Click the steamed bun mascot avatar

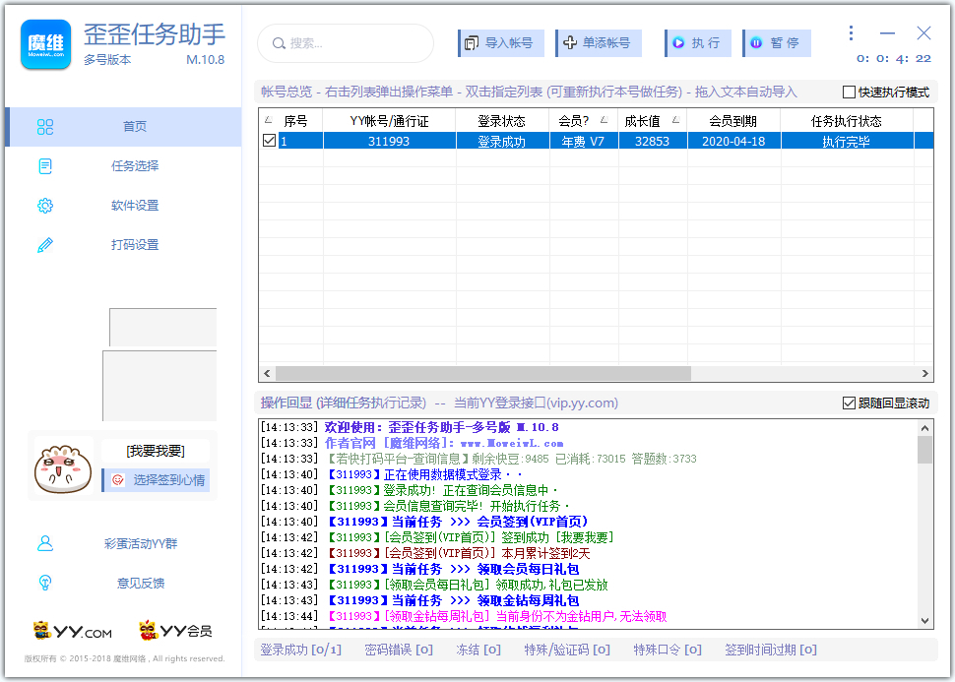[x=63, y=468]
